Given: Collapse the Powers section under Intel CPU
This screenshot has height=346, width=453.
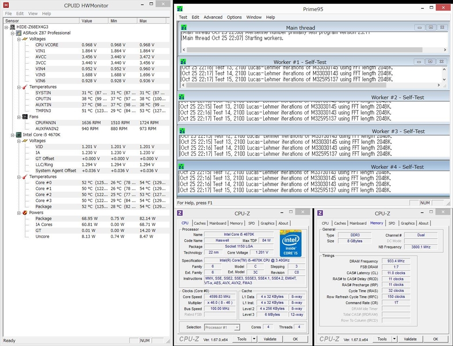Looking at the screenshot, I should (19, 212).
